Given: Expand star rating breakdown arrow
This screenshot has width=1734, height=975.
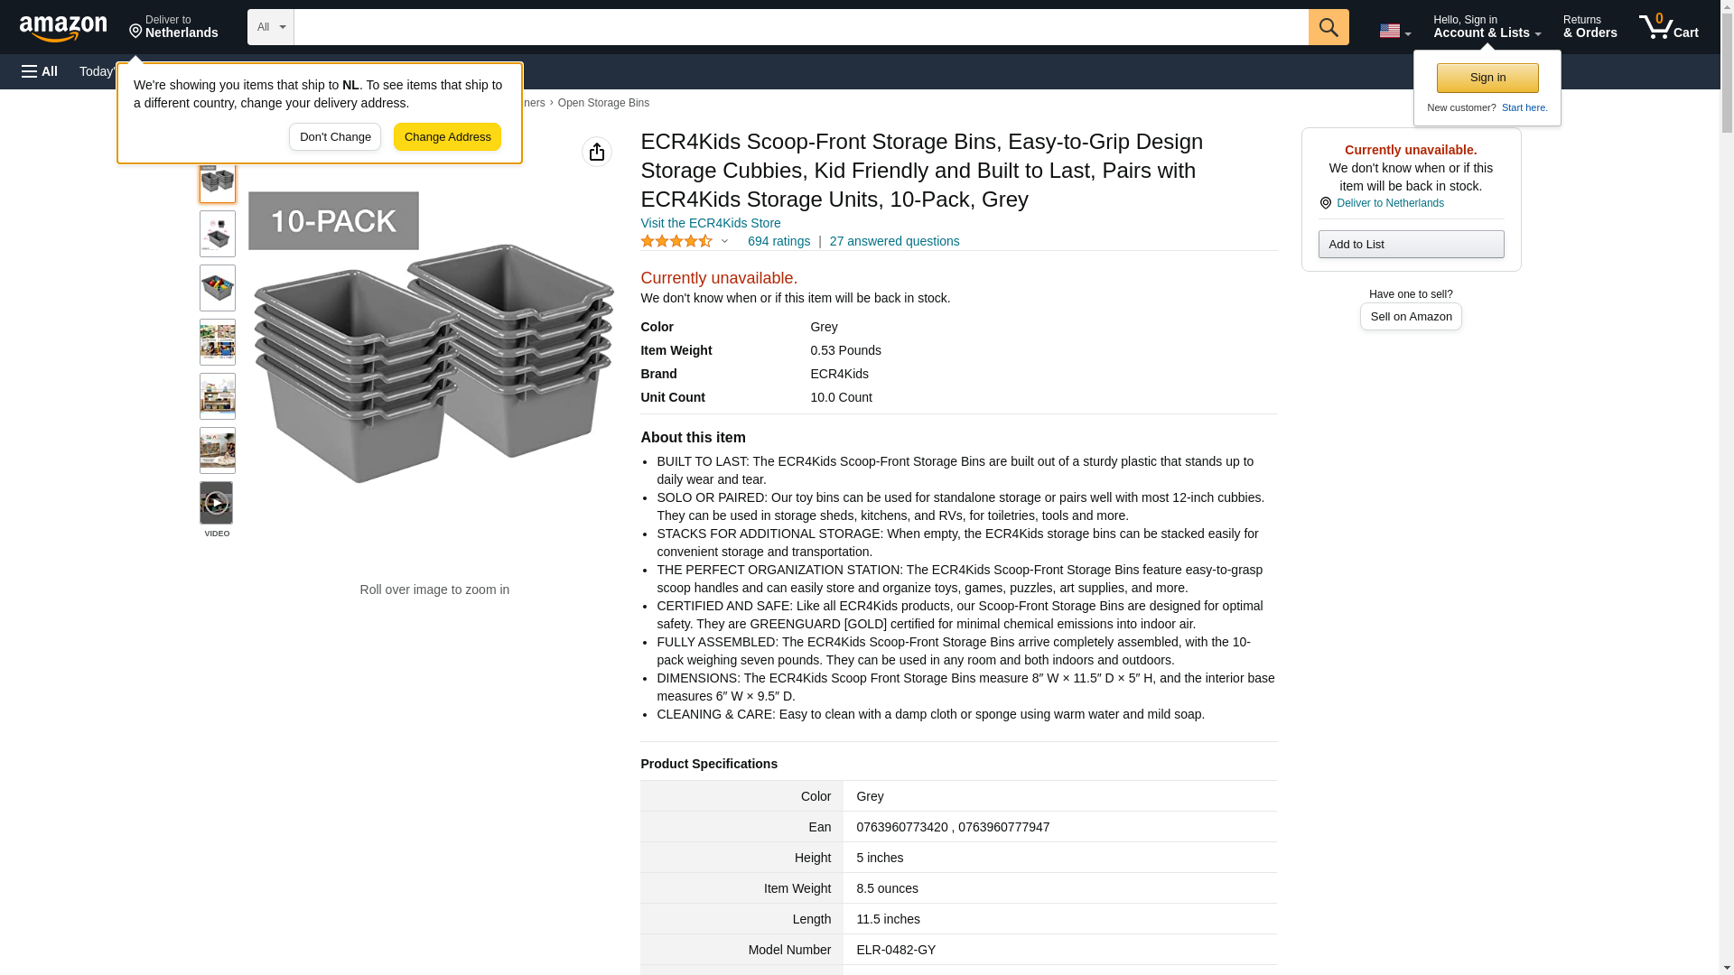Looking at the screenshot, I should coord(724,241).
